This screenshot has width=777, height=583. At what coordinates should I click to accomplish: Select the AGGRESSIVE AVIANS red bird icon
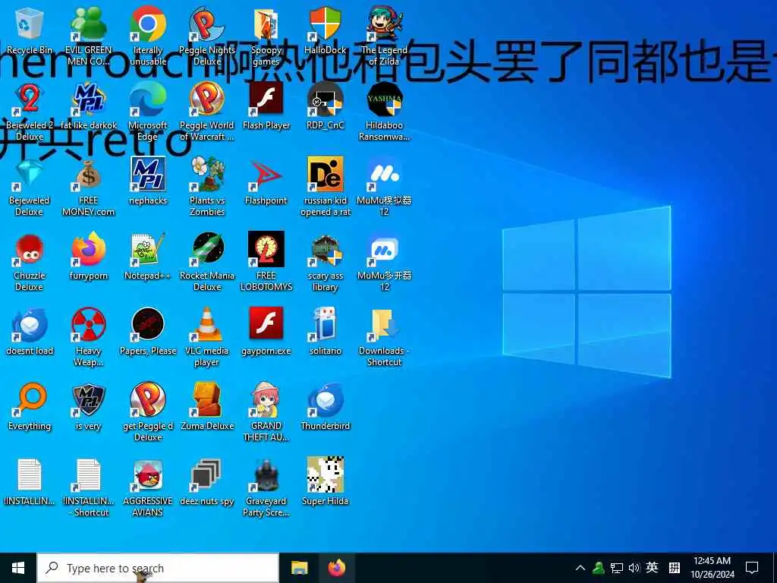[x=148, y=475]
